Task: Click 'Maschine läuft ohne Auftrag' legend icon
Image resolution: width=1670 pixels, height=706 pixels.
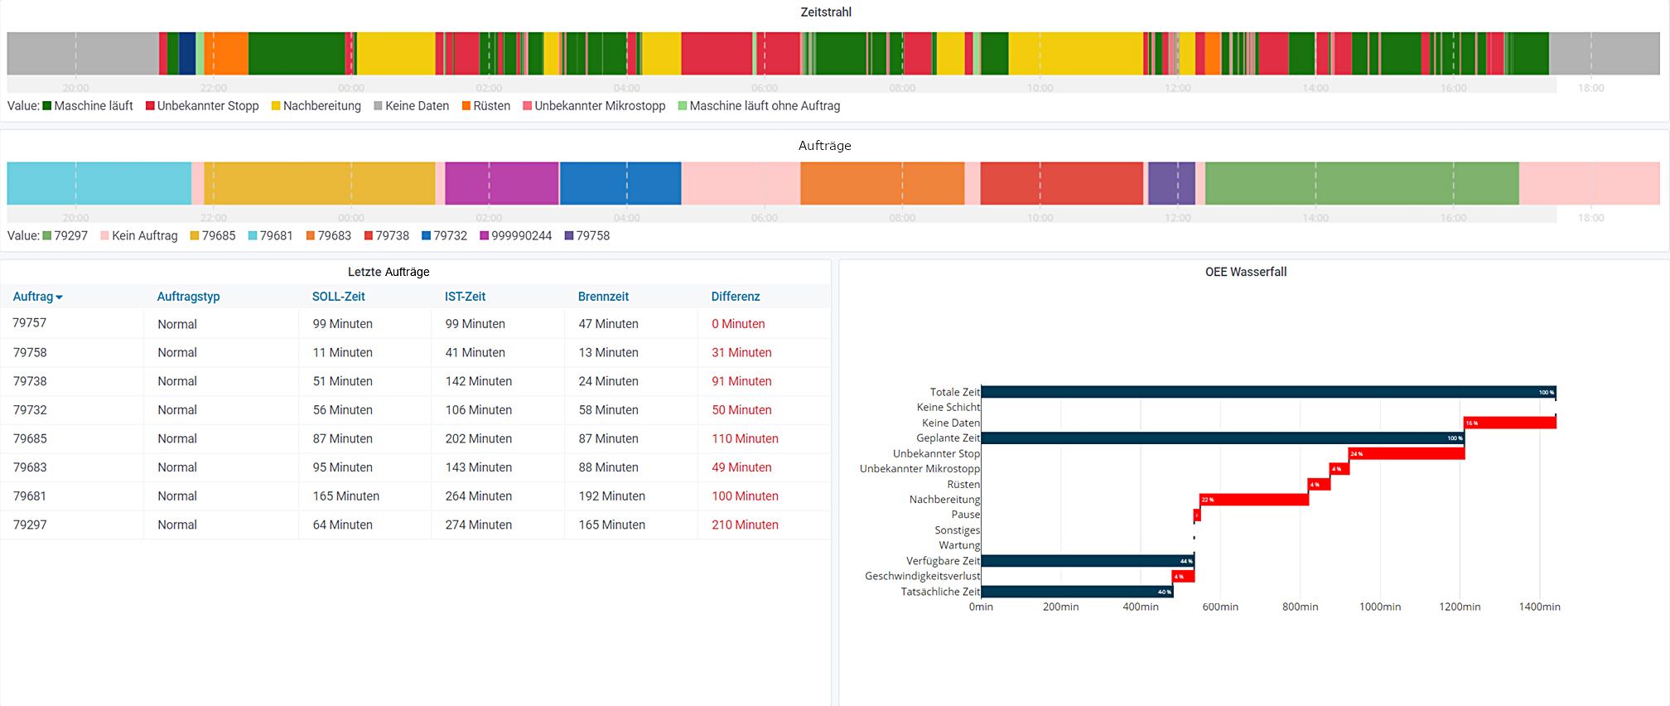Action: (x=683, y=106)
